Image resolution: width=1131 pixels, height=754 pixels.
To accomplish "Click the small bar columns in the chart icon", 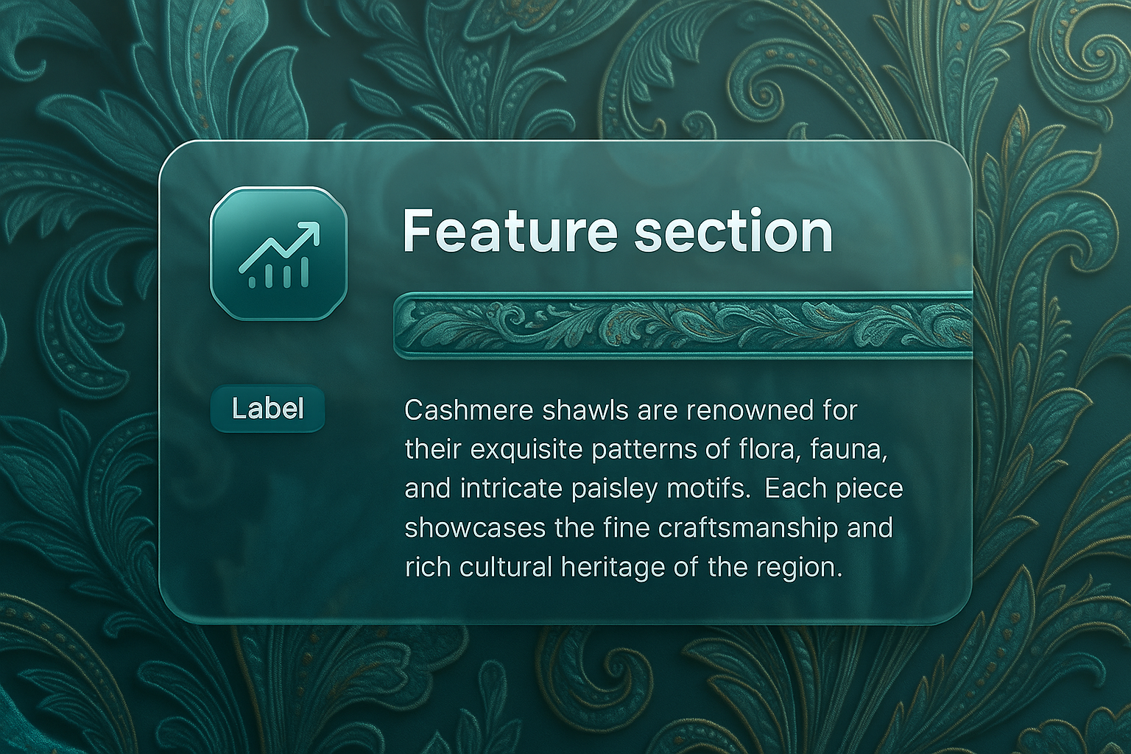I will pos(279,275).
